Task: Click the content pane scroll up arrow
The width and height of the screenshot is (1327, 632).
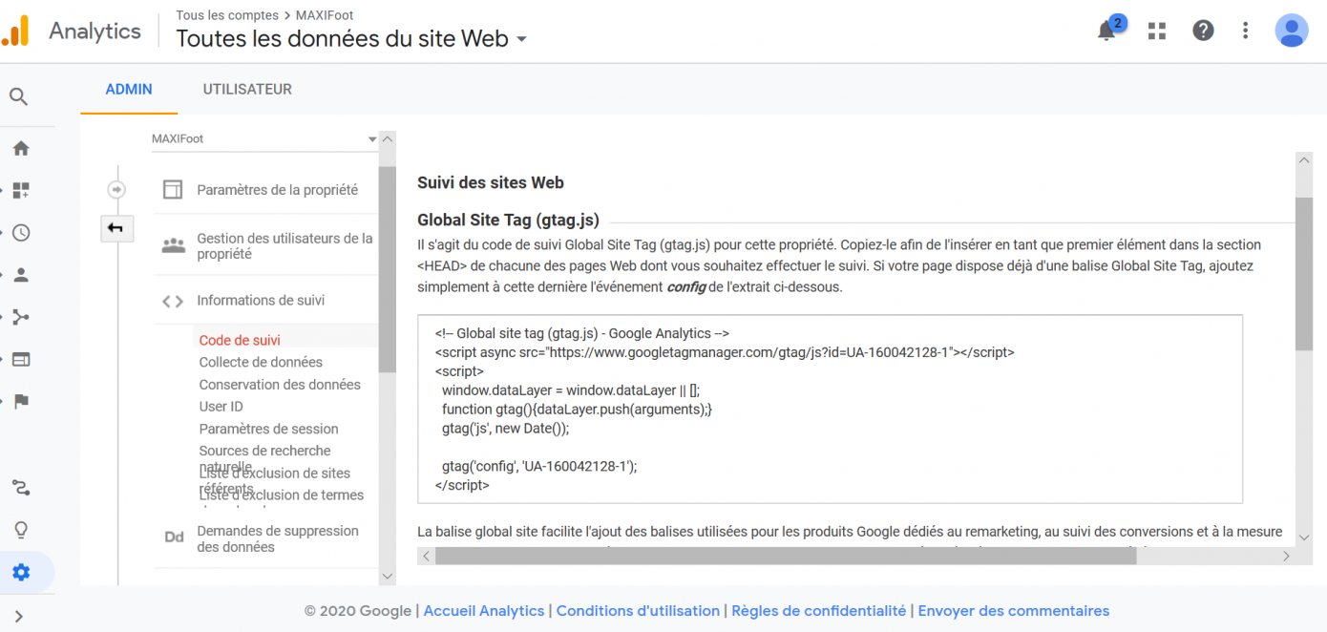Action: tap(1304, 160)
